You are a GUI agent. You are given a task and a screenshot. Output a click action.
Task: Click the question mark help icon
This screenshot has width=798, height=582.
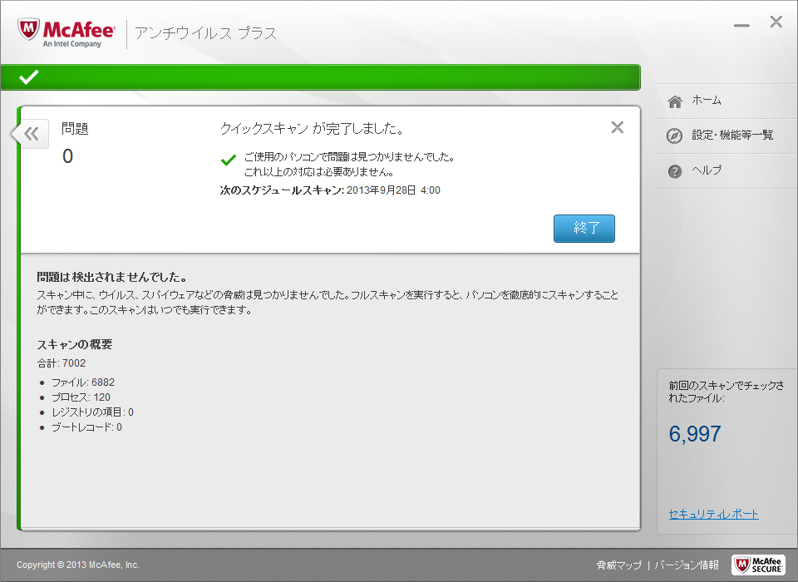click(x=675, y=171)
